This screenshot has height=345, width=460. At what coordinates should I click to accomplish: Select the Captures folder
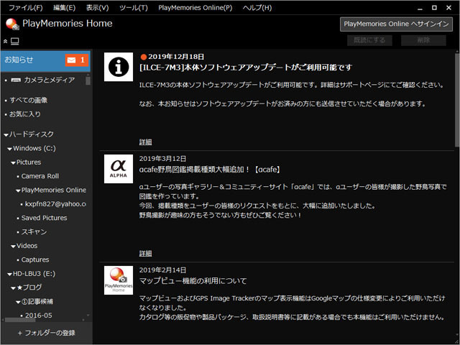pos(35,259)
